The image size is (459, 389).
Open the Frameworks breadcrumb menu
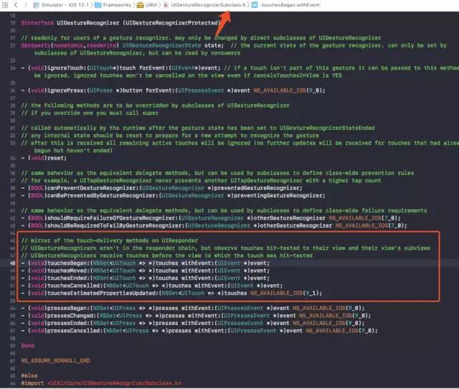pyautogui.click(x=117, y=5)
